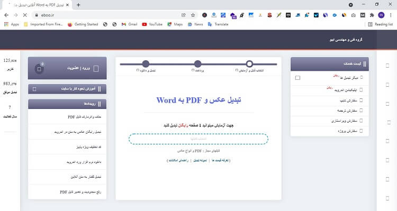Open the YouTube bookmark
Viewport: 397px width, 211px height.
pyautogui.click(x=152, y=24)
